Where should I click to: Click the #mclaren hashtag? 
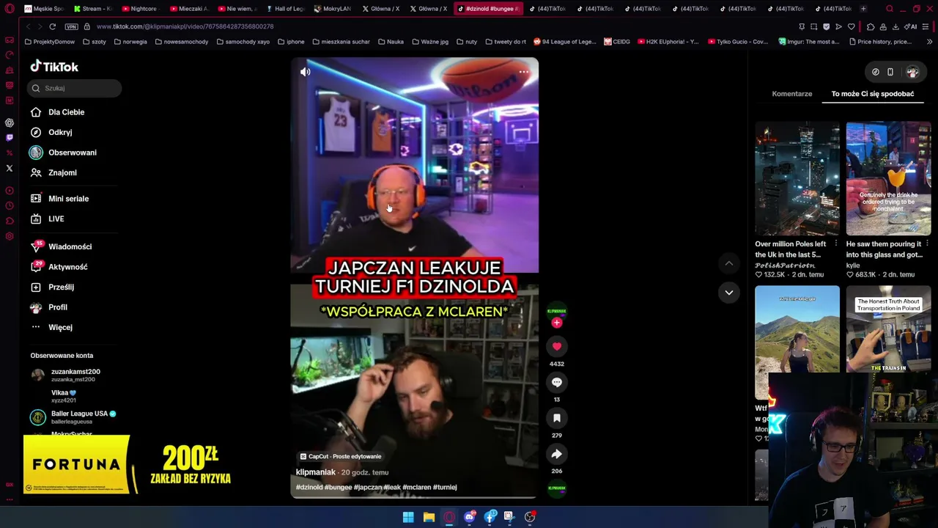(x=416, y=487)
